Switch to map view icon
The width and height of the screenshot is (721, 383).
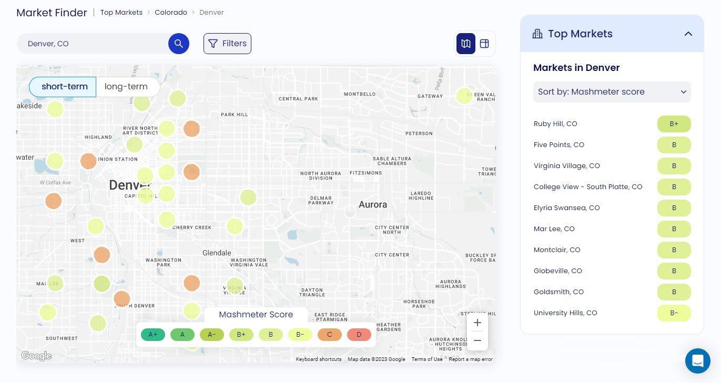point(466,44)
